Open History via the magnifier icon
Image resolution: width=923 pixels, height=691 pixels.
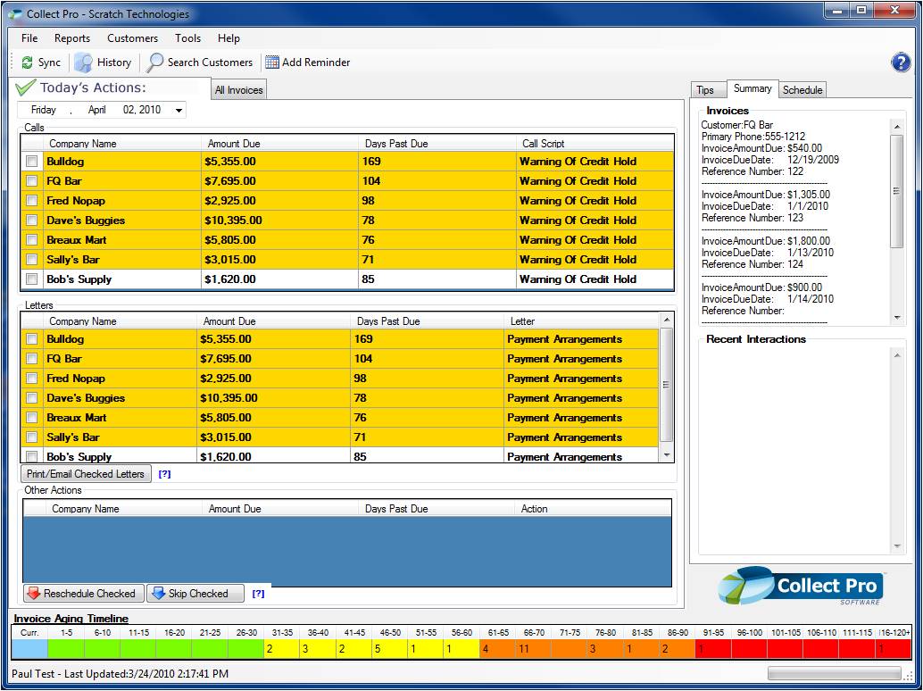tap(84, 62)
